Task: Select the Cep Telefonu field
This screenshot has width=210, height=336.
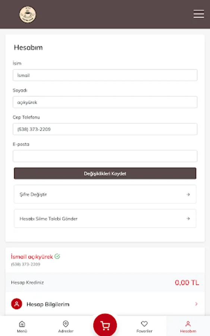Action: pyautogui.click(x=105, y=129)
